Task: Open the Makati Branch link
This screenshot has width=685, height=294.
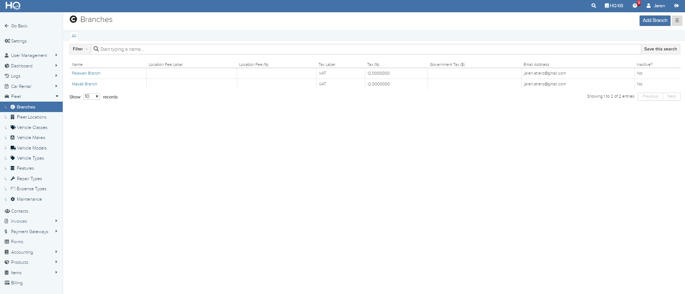Action: (x=84, y=84)
